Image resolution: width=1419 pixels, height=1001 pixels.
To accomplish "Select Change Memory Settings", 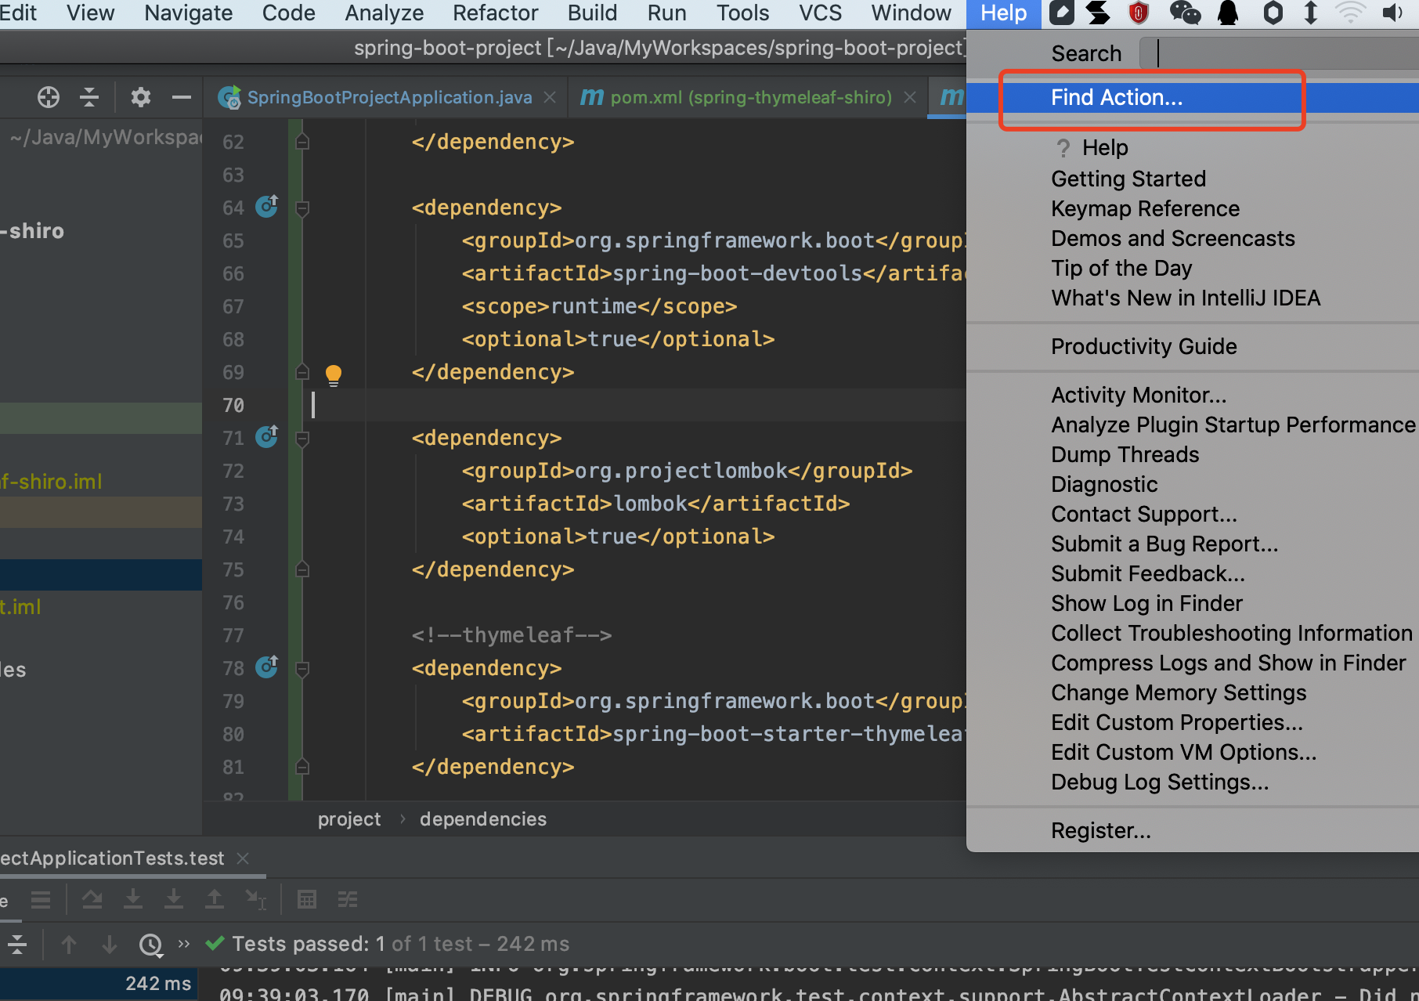I will coord(1193,692).
